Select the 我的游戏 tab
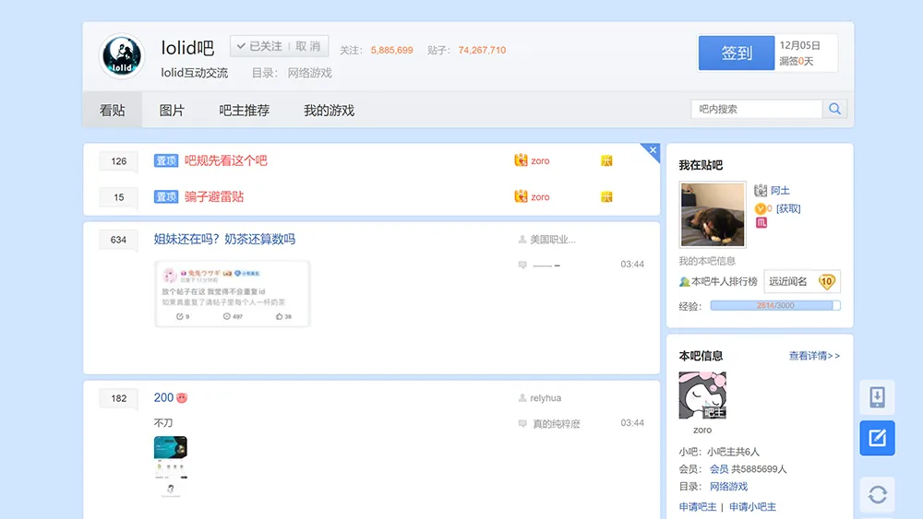Image resolution: width=923 pixels, height=519 pixels. 329,110
